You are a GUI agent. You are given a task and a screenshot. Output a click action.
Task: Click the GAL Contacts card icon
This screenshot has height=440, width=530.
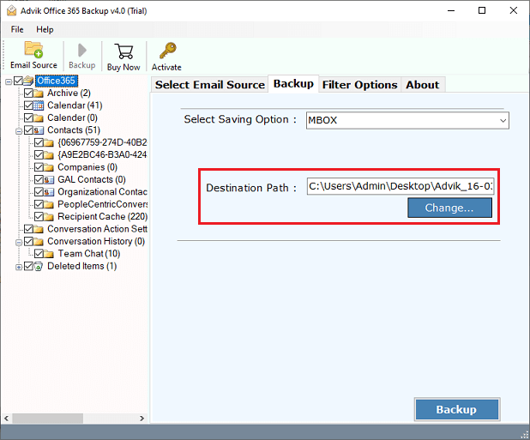pyautogui.click(x=49, y=179)
